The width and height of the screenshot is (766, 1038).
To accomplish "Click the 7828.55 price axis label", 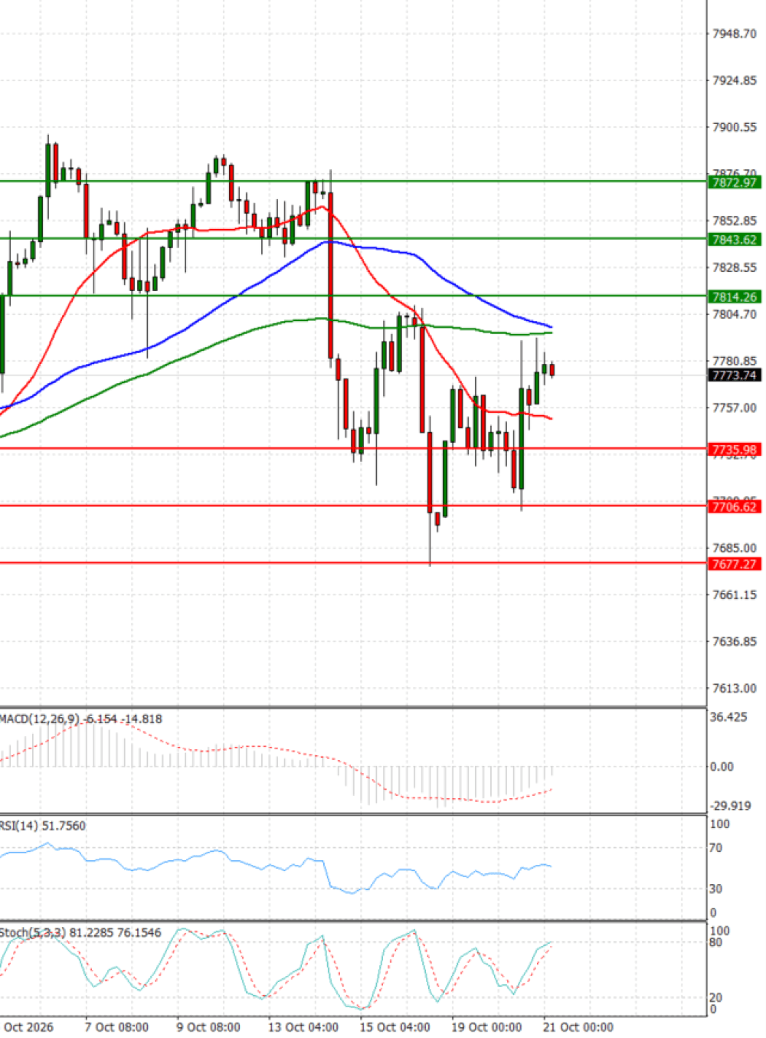I will (x=734, y=267).
